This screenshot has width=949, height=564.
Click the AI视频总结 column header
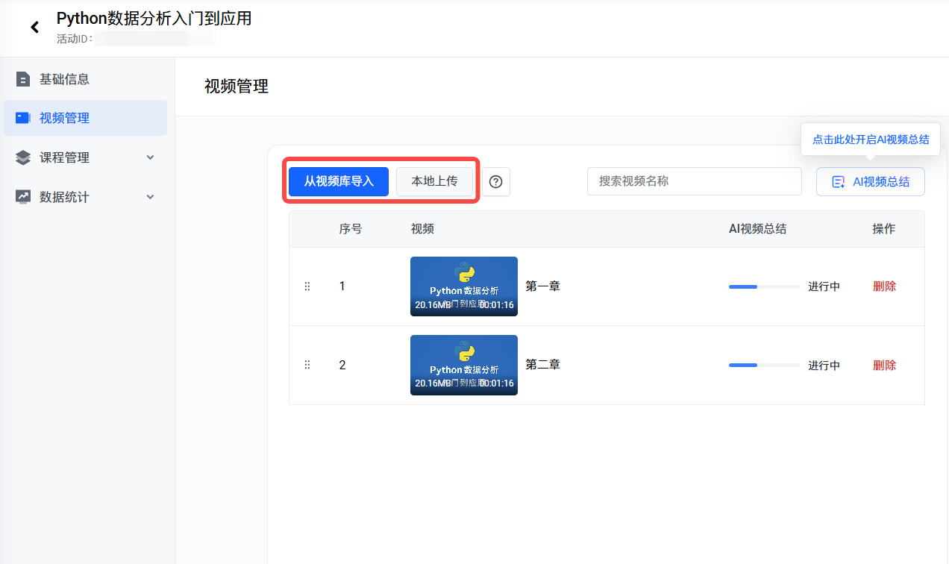click(x=757, y=229)
